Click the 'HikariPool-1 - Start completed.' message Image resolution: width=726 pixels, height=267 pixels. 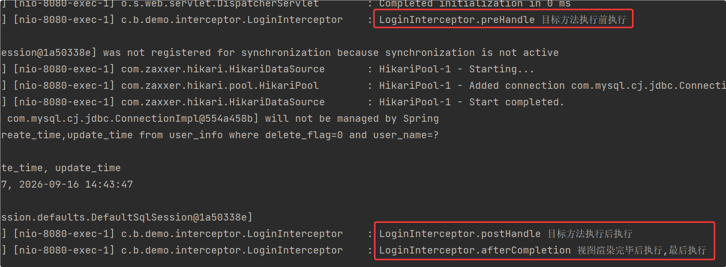coord(471,102)
